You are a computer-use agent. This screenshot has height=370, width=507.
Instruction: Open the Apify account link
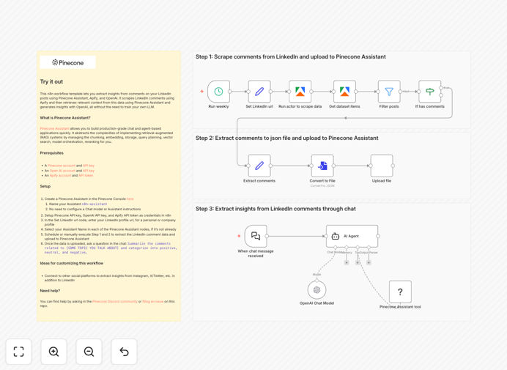coord(60,175)
